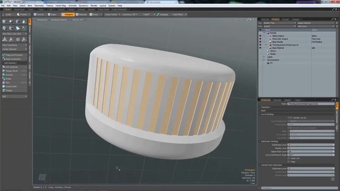Click the Bridge tool
340x191 pixels.
pyautogui.click(x=14, y=79)
